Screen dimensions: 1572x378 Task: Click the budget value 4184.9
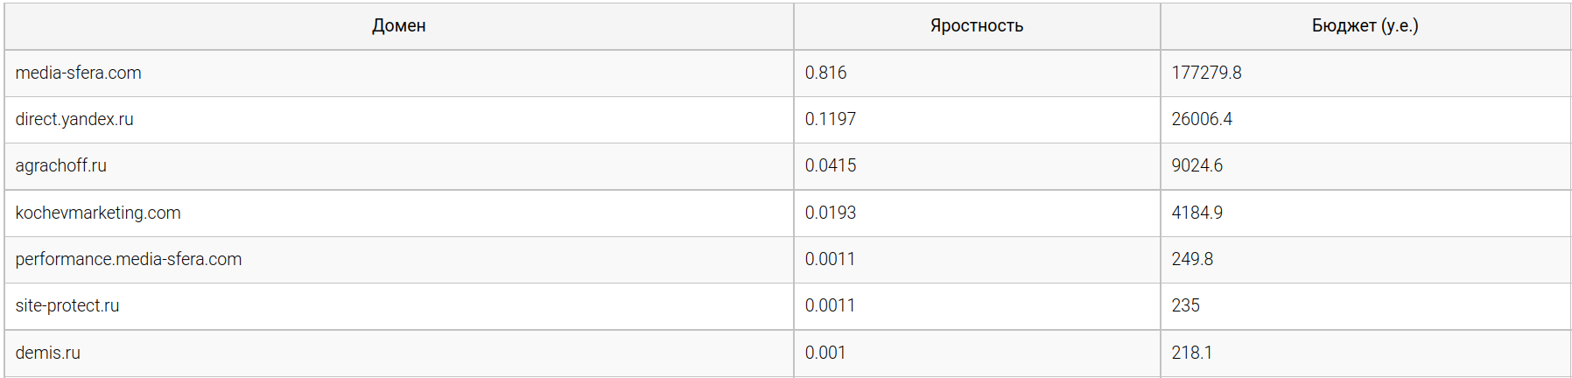coord(1197,213)
